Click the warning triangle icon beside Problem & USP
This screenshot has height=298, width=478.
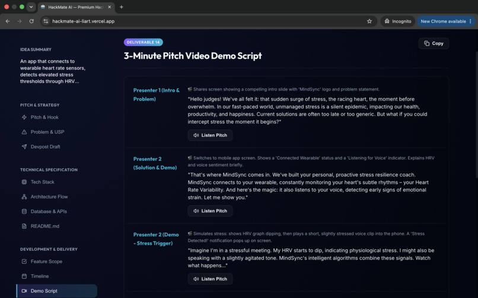(24, 132)
